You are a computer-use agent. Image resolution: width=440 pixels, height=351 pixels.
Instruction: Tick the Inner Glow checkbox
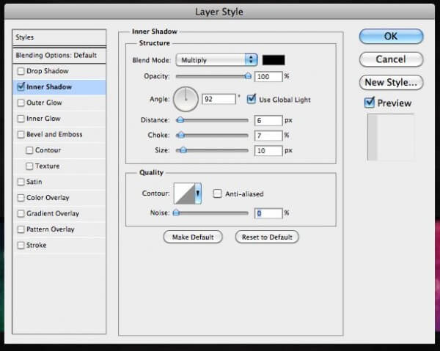click(21, 119)
